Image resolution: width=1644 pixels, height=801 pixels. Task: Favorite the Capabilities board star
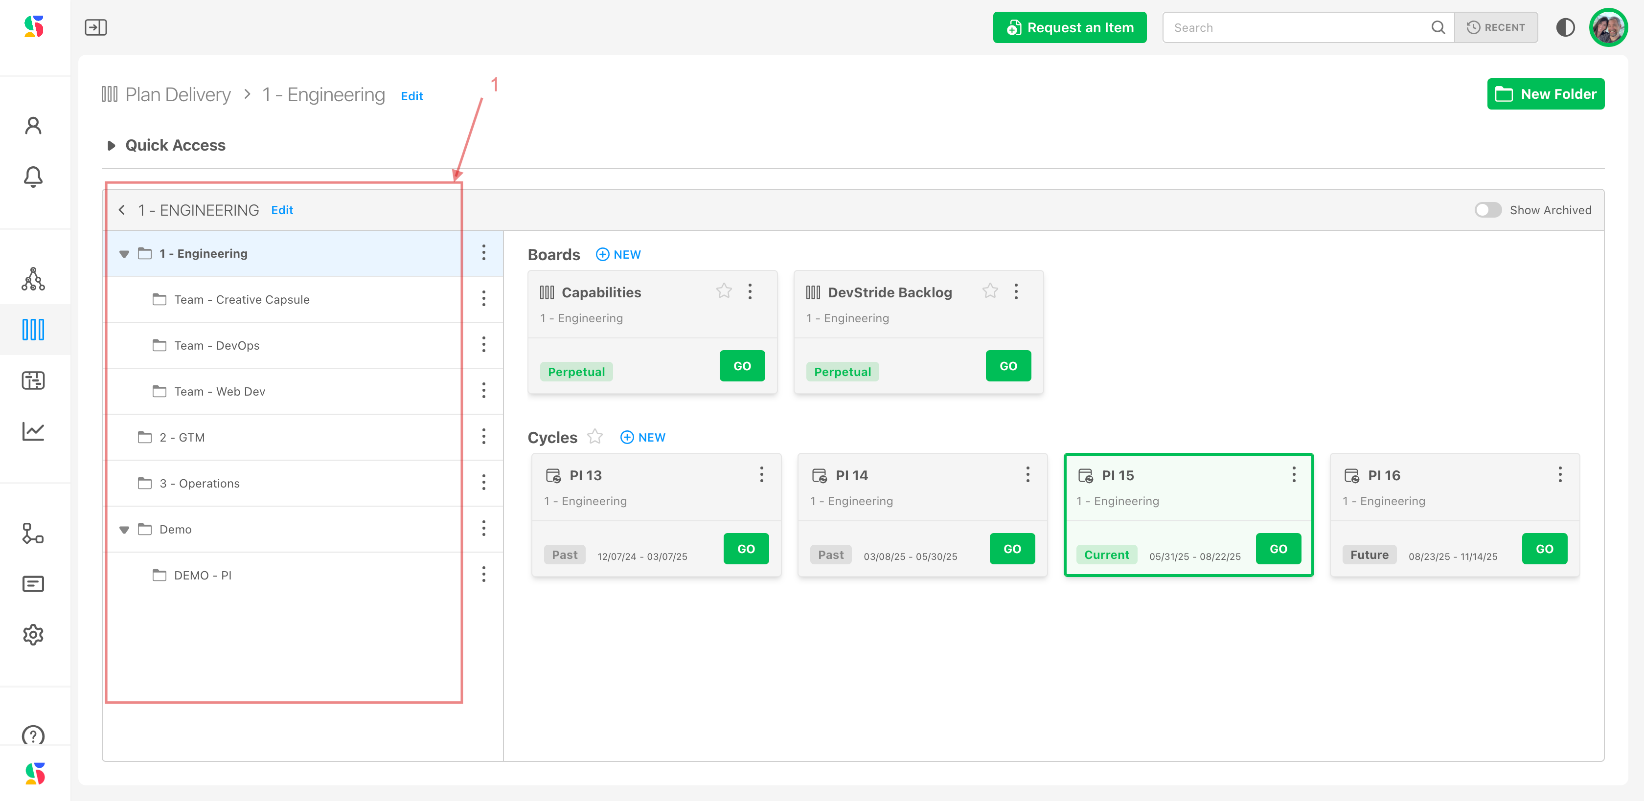724,291
